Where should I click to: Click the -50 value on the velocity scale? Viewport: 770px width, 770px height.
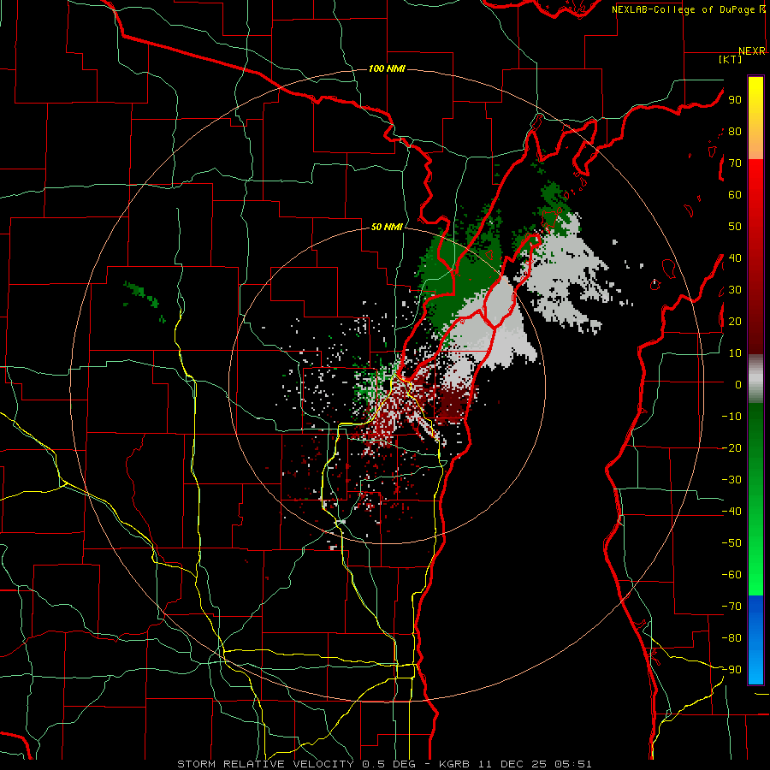(731, 542)
